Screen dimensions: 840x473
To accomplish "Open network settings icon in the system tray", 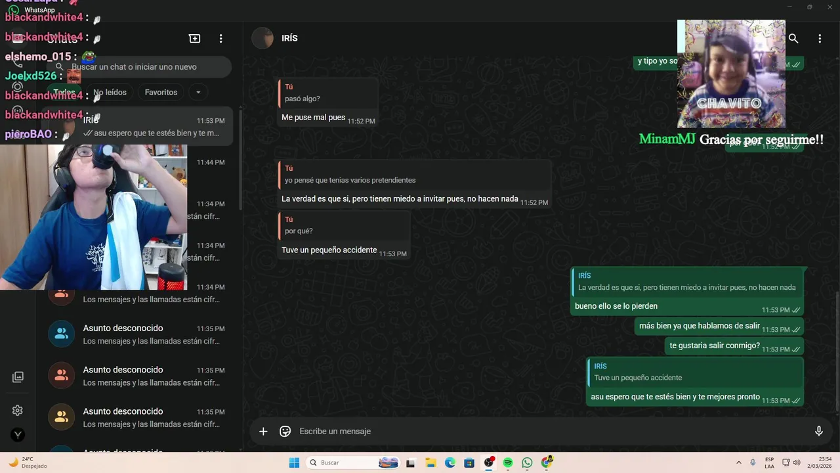I will (786, 462).
